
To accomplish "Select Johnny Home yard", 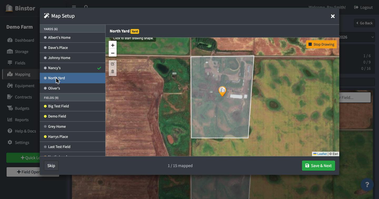I will point(72,58).
